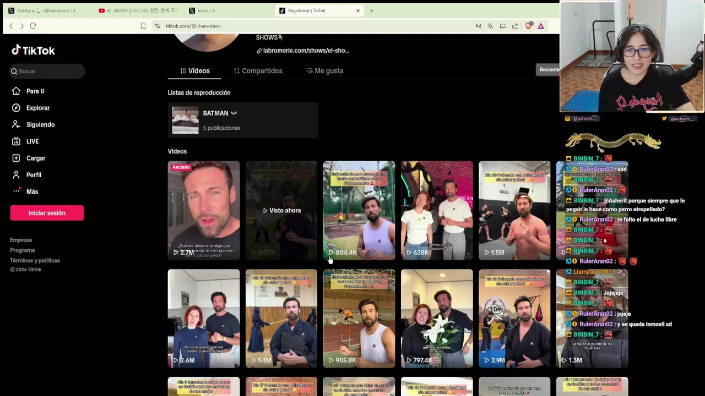Bookmark this page with the bookmark icon

(143, 26)
